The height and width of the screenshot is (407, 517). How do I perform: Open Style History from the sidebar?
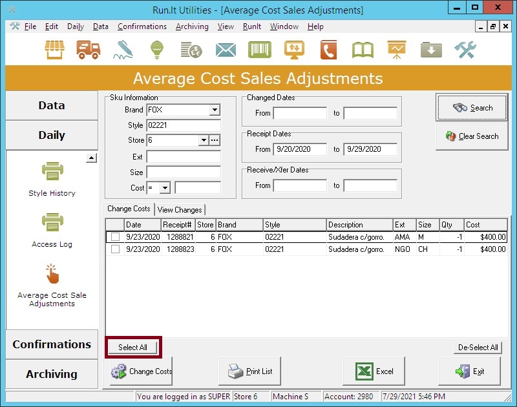[x=52, y=180]
